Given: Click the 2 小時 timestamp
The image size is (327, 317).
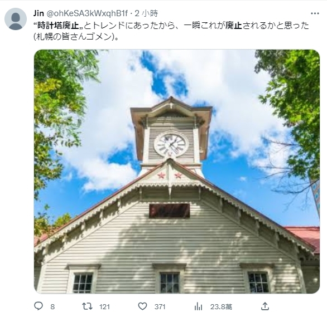Looking at the screenshot, I should point(146,13).
